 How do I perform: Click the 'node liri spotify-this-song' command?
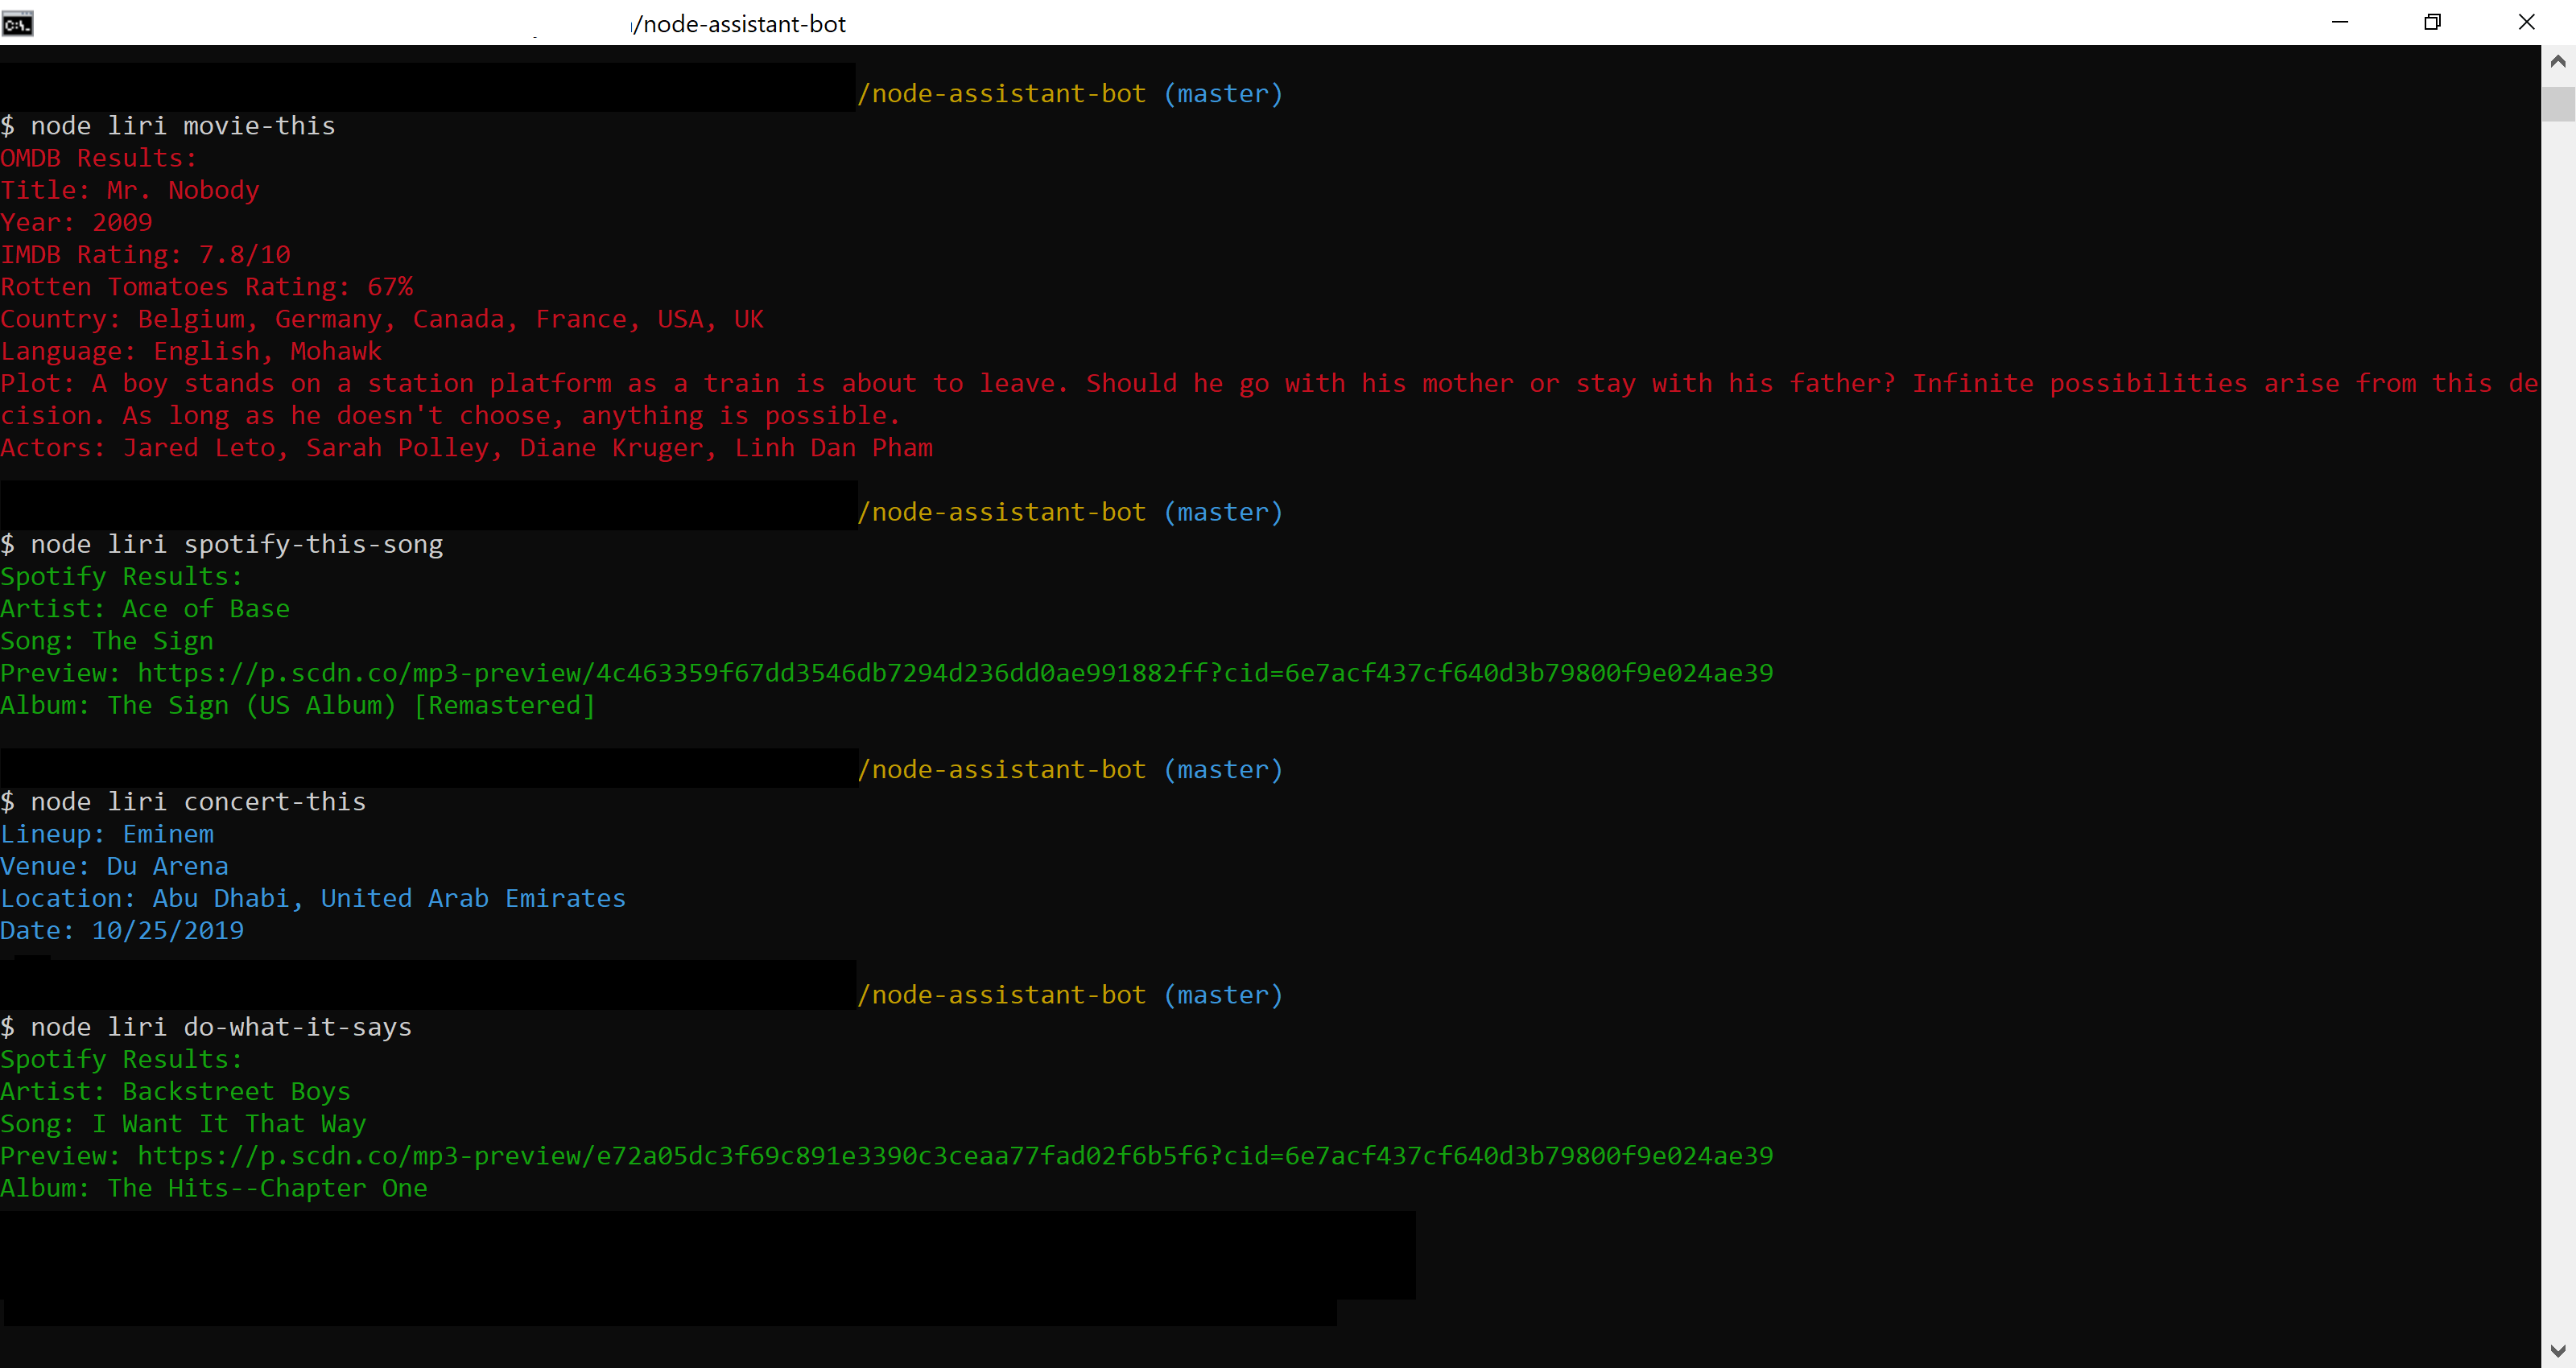tap(236, 545)
